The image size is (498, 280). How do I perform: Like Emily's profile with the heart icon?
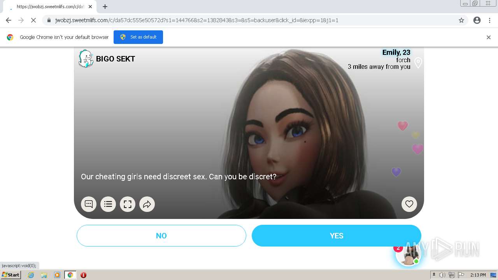[409, 204]
